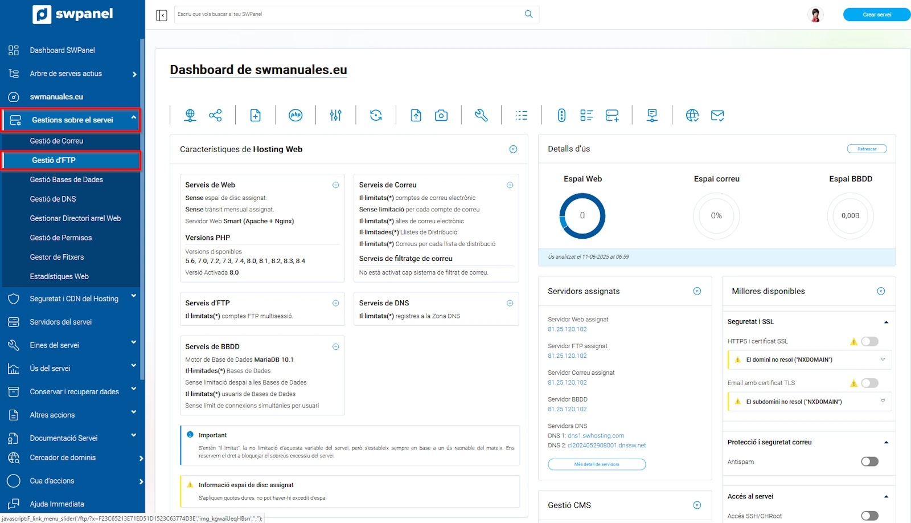911x523 pixels.
Task: Click the Espai Web usage gauge
Action: pos(582,215)
